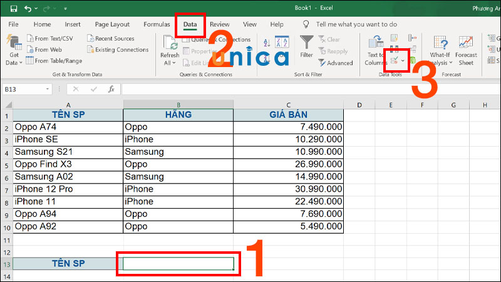Image resolution: width=501 pixels, height=282 pixels.
Task: Click price cell 5.490.000
Action: coord(288,227)
